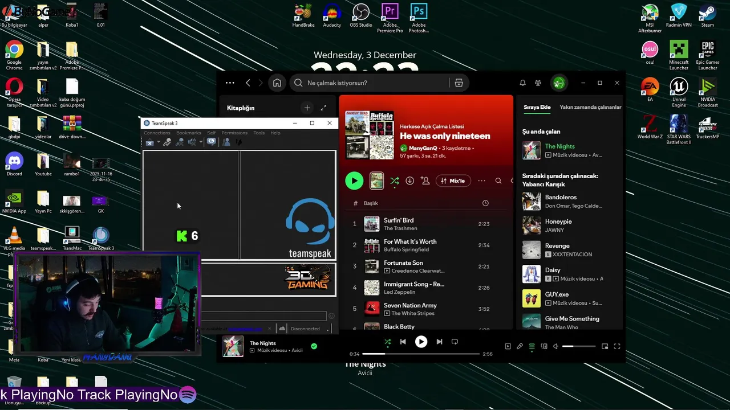
Task: Download the playlist in Spotify
Action: point(409,181)
